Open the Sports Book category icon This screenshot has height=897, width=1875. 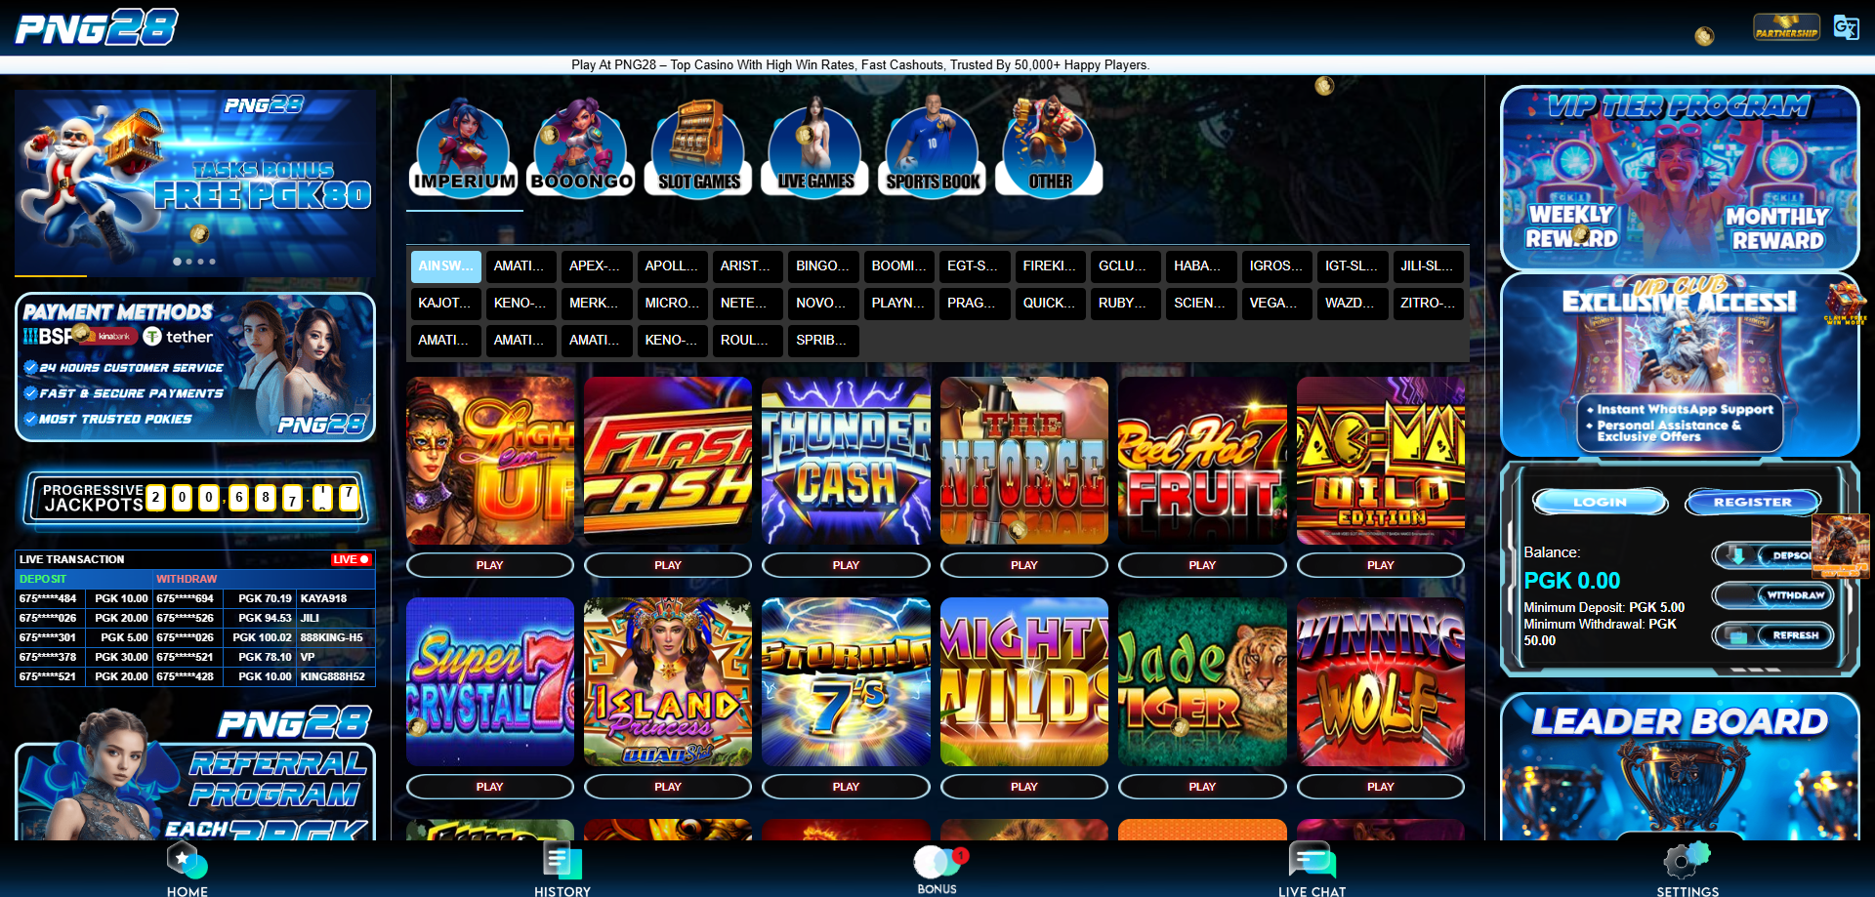pos(934,148)
